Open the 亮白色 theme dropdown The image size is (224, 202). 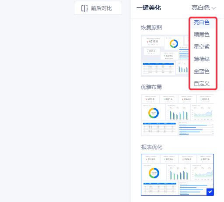[x=203, y=8]
